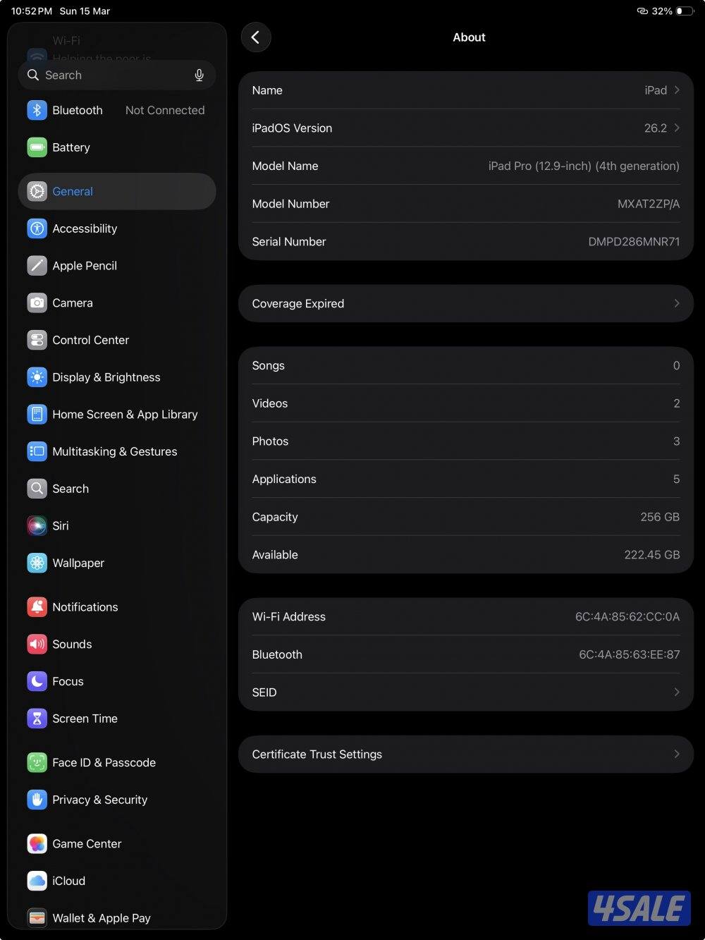Expand the iPadOS Version row
This screenshot has width=705, height=940.
click(x=465, y=128)
